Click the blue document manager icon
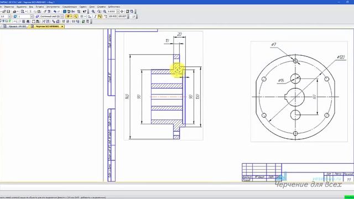The height and width of the screenshot is (199, 354). pos(65,11)
